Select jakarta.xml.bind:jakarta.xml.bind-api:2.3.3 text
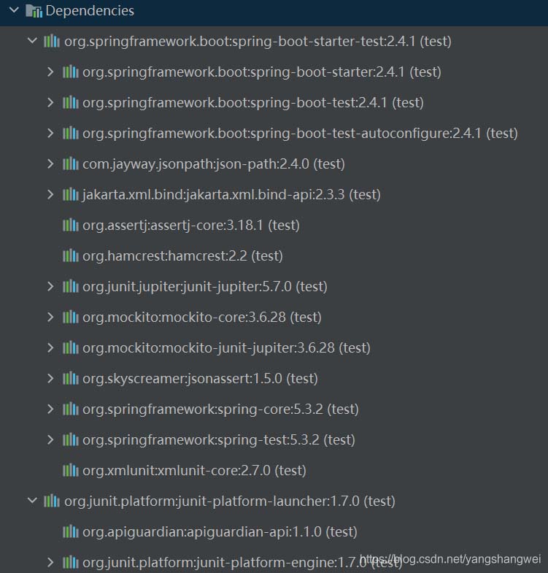Screen dimensions: 548x573 (231, 195)
